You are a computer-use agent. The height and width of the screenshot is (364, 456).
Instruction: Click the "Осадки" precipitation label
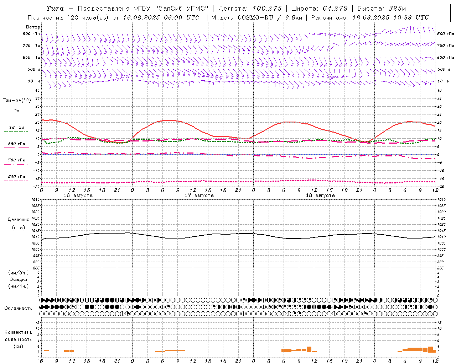(x=18, y=279)
